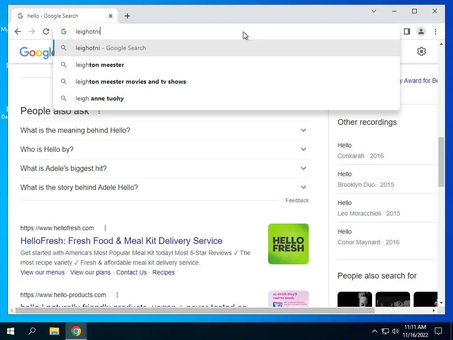Viewport: 453px width, 340px height.
Task: Click the Feedback link below the questions
Action: click(x=297, y=201)
